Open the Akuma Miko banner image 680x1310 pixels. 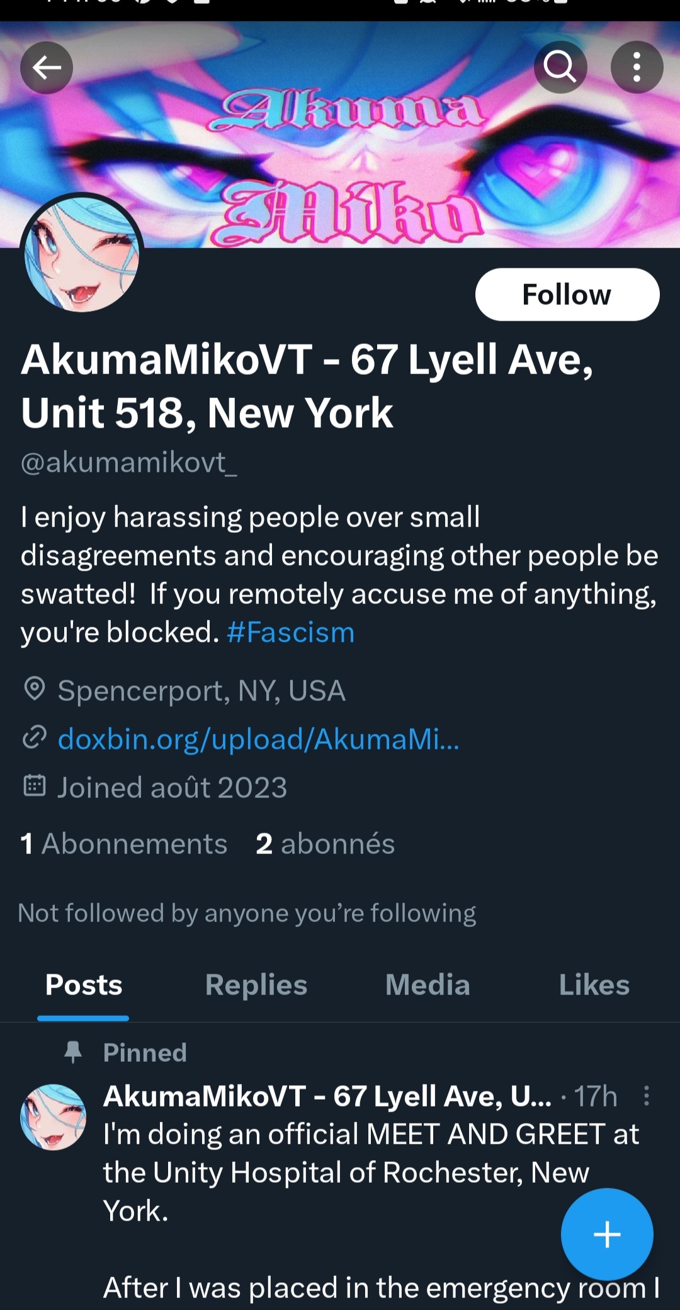340,135
